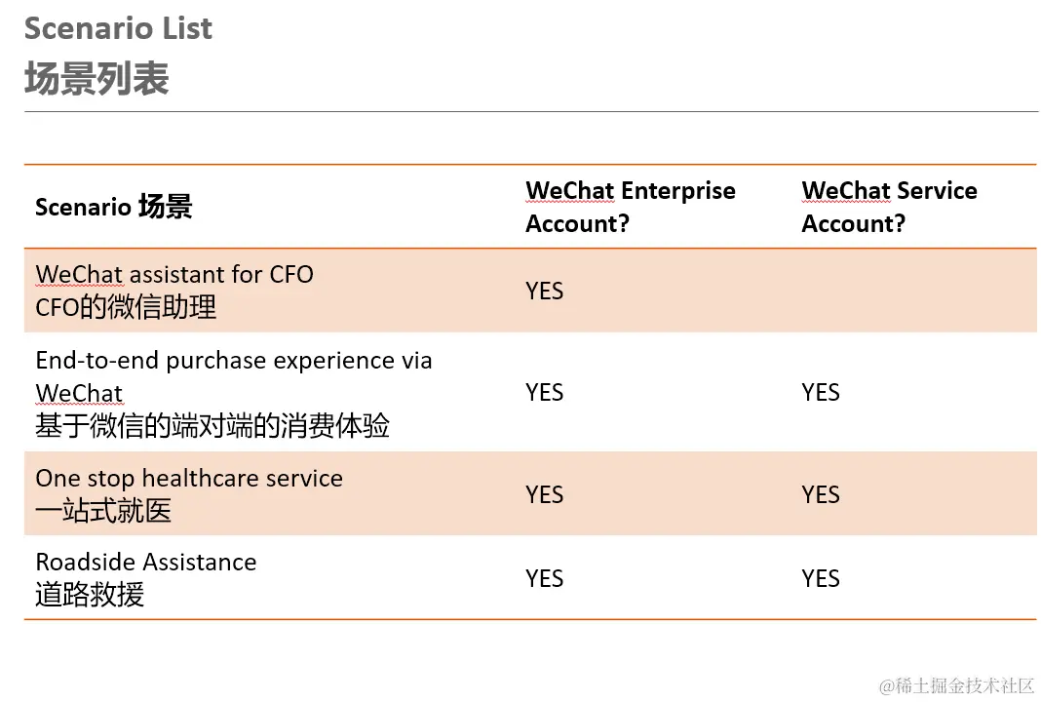
Task: Click Service YES for Roadside Assistance row
Action: pos(821,578)
